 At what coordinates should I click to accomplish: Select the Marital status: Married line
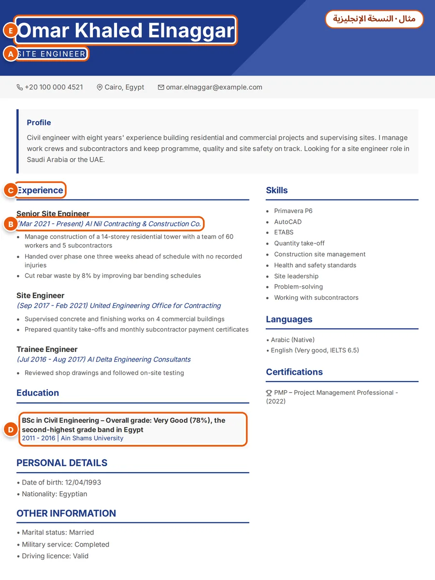(x=56, y=533)
